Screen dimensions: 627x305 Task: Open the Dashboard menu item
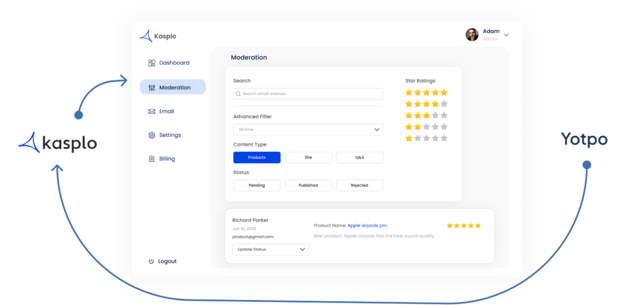coord(175,62)
